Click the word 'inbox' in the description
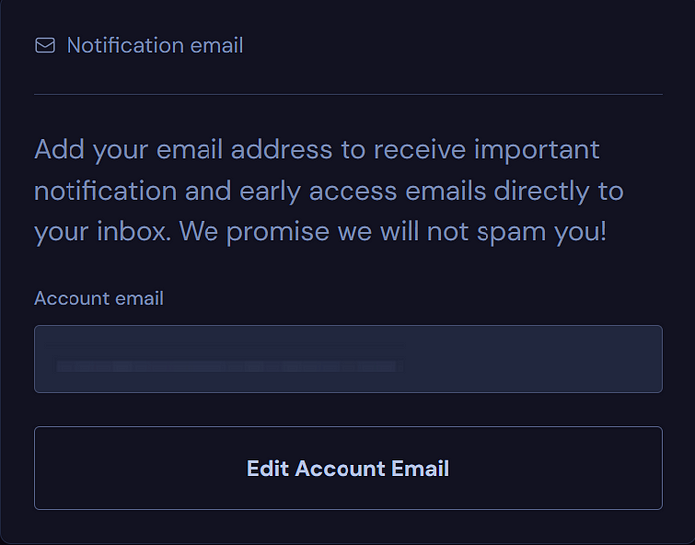 point(133,231)
